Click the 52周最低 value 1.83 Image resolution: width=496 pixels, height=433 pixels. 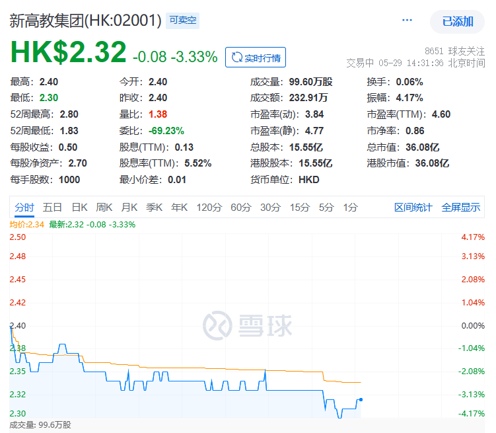coord(69,131)
